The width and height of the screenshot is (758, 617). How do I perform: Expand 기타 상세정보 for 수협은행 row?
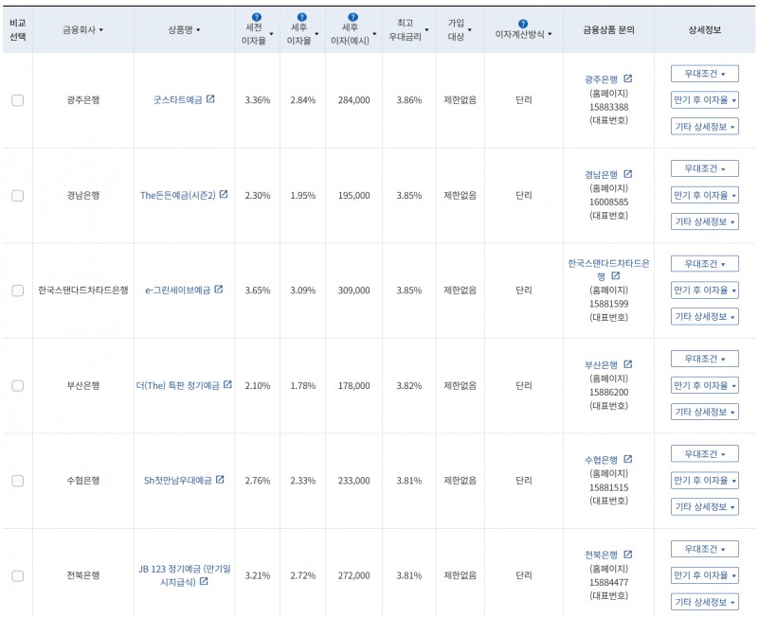click(x=704, y=507)
